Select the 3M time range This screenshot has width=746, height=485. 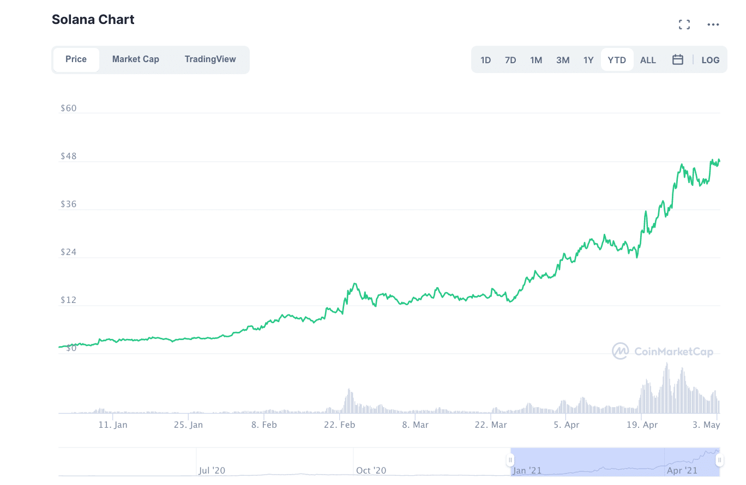pyautogui.click(x=563, y=60)
